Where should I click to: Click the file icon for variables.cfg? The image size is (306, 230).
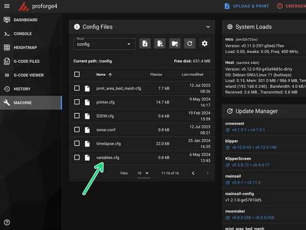[87, 157]
